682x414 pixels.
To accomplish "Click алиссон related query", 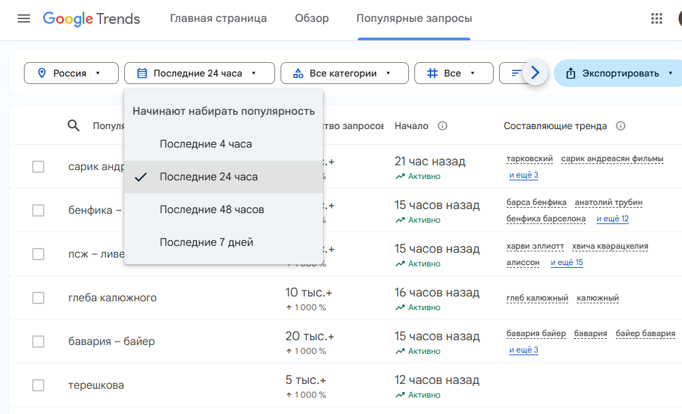I will [523, 262].
